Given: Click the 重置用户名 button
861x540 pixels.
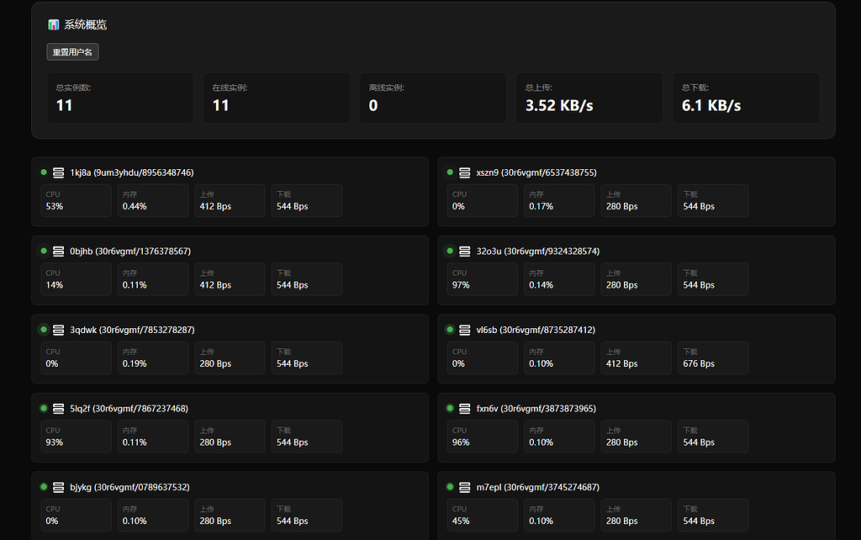Looking at the screenshot, I should (x=72, y=52).
